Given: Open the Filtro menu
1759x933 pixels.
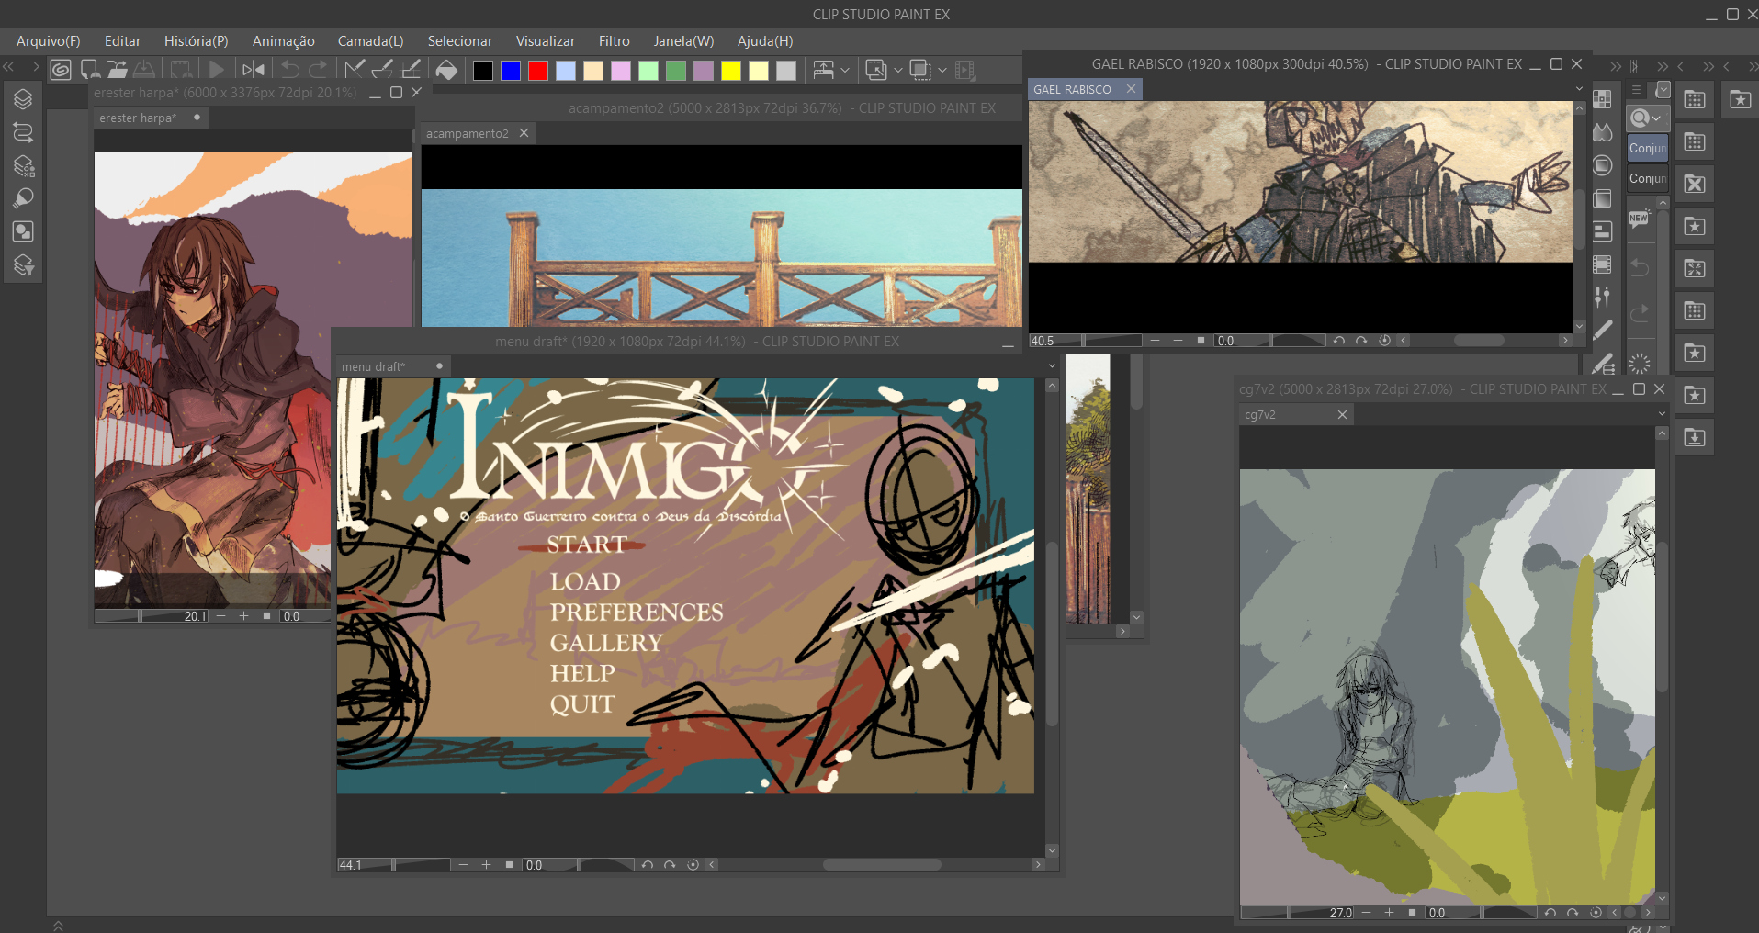Looking at the screenshot, I should (x=614, y=41).
